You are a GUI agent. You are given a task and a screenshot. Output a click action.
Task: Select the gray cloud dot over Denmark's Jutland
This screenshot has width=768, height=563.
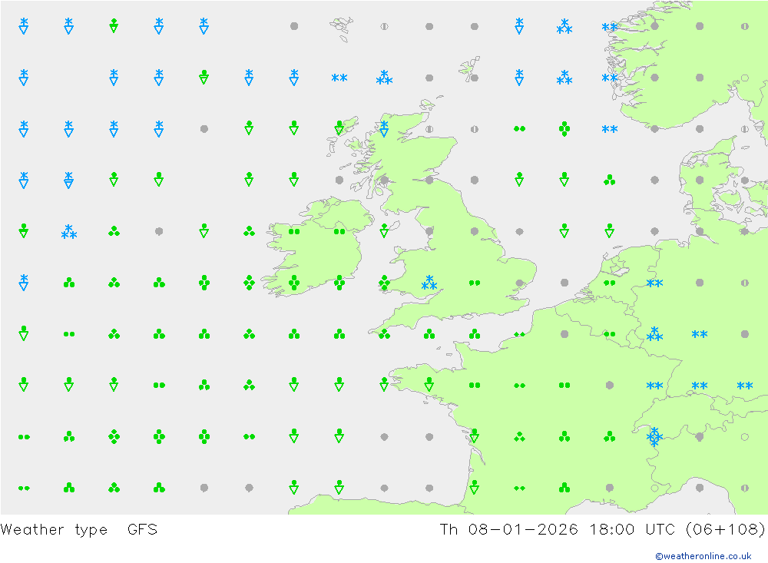tap(700, 180)
